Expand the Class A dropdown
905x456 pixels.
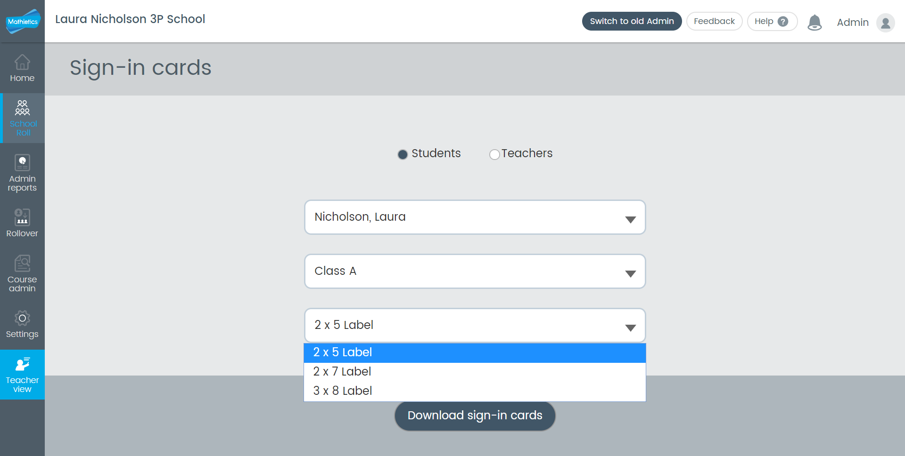[x=475, y=271]
